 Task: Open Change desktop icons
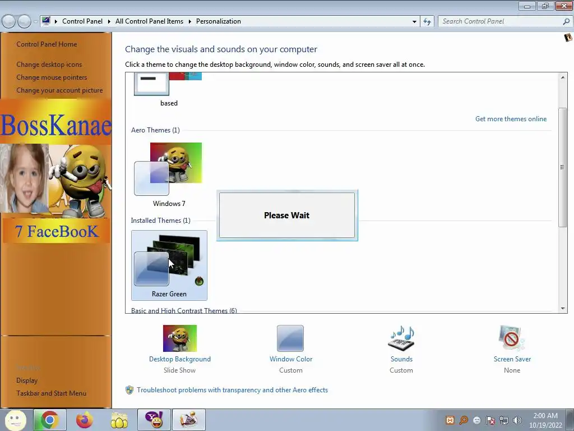tap(49, 64)
